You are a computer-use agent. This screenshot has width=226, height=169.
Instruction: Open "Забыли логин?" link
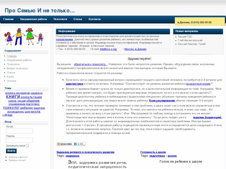click(x=17, y=160)
